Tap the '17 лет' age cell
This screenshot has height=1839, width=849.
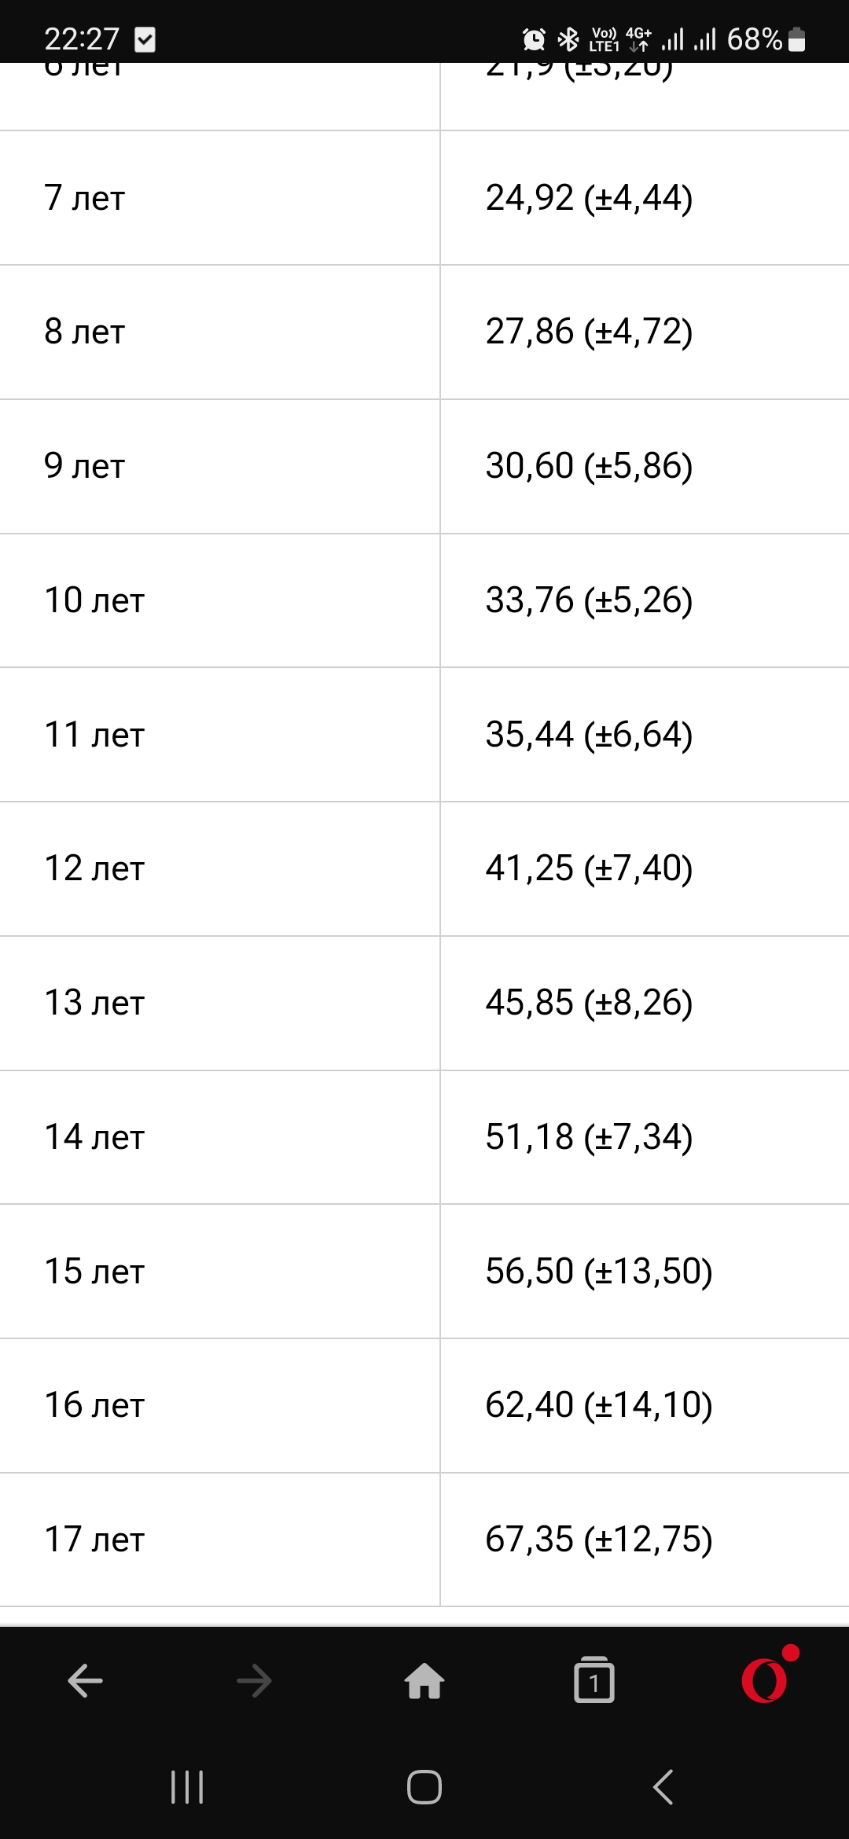pos(219,1540)
